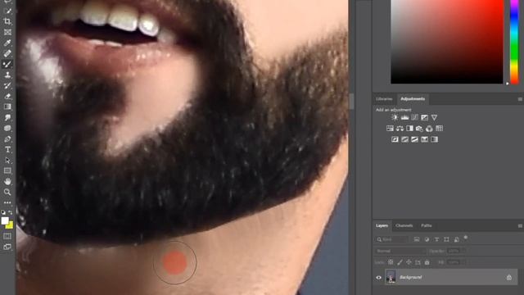Add a Black & White adjustment
The image size is (524, 295).
coord(409,129)
